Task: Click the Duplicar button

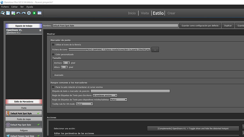Action: 228,26
